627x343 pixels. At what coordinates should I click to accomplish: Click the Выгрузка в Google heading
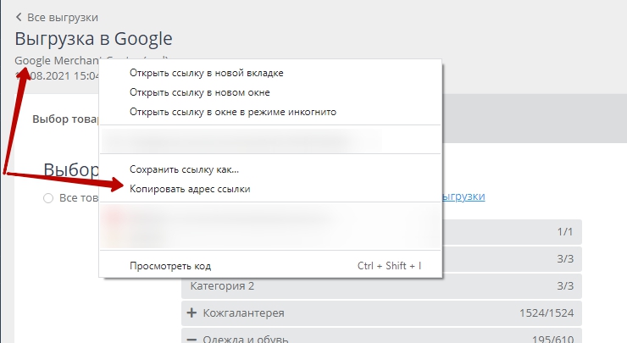[x=93, y=39]
